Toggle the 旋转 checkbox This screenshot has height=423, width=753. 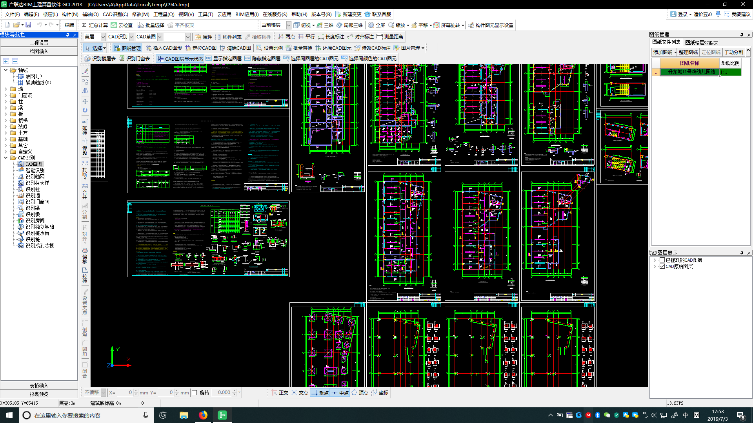point(194,392)
